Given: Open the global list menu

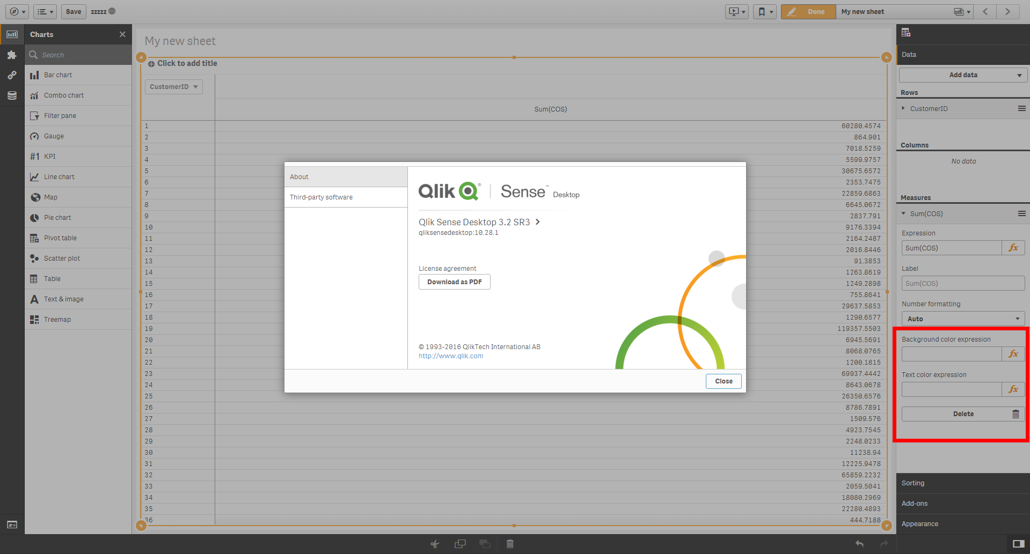Looking at the screenshot, I should coord(45,11).
